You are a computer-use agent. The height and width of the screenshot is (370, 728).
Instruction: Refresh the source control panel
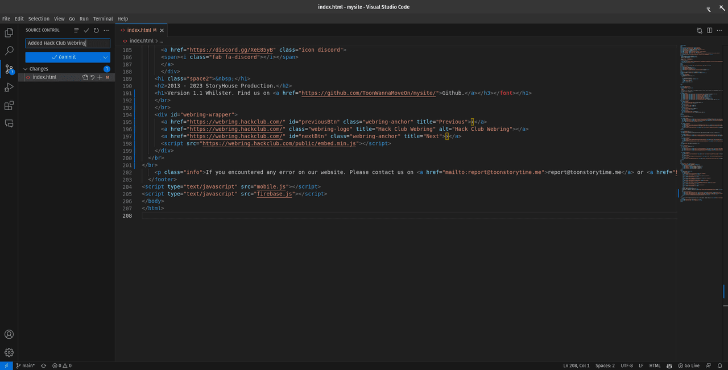coord(96,30)
